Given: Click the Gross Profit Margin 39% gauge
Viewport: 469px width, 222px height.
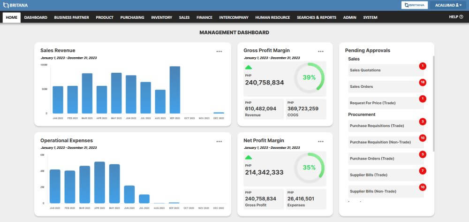Looking at the screenshot, I should tap(309, 77).
